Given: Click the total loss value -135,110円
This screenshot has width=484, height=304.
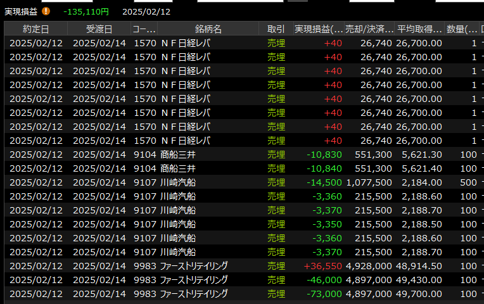Looking at the screenshot, I should click(86, 11).
